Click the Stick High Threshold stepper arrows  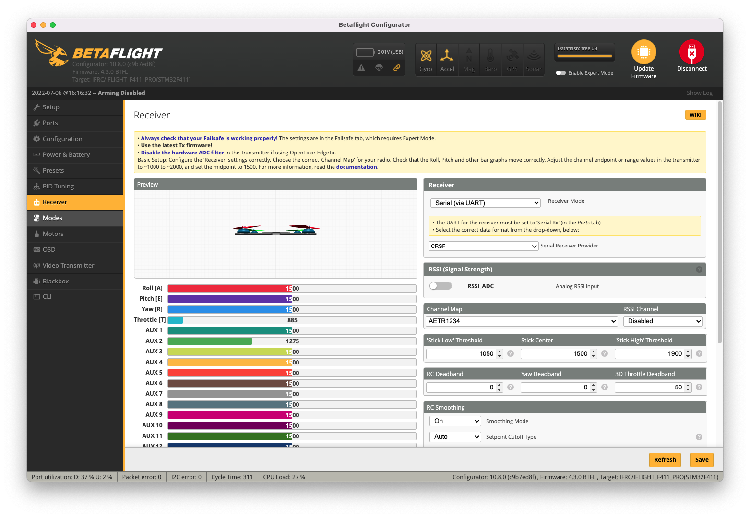(688, 354)
